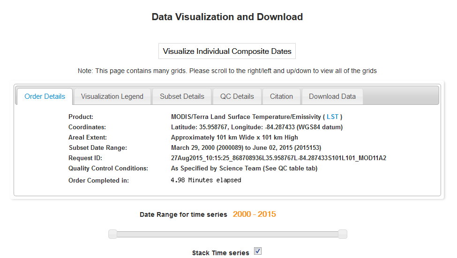Follow the LST product link
The image size is (457, 258).
click(332, 117)
